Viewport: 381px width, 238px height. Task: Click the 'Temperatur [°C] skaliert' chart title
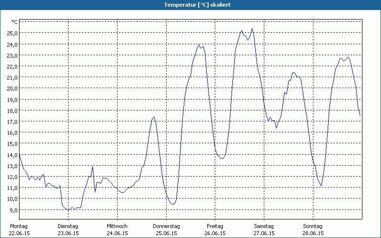pos(197,5)
